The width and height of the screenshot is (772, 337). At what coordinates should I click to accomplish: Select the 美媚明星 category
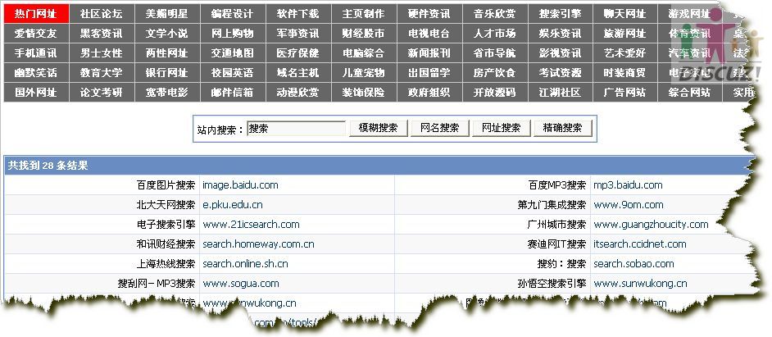coord(167,14)
